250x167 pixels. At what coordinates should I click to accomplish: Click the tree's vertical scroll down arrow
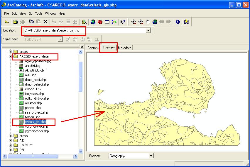point(81,151)
